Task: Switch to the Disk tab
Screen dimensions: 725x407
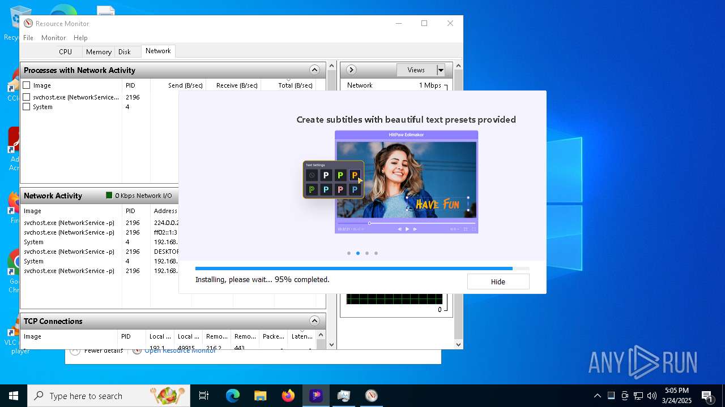Action: click(x=125, y=51)
